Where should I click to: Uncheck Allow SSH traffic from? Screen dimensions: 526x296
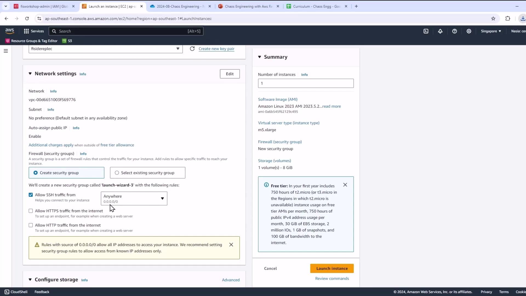(31, 195)
